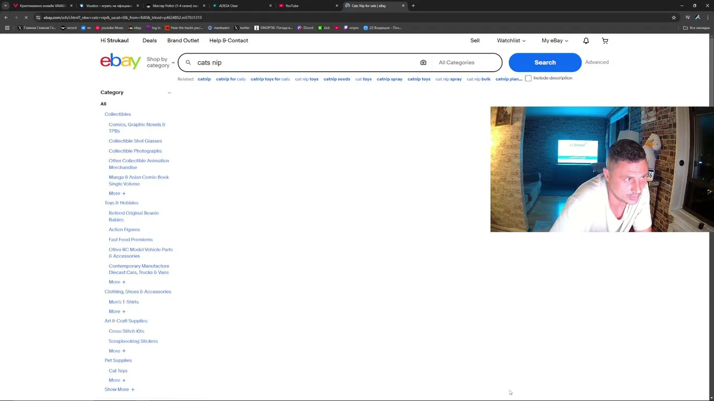Expand More under Toys & Hobbies
Image resolution: width=714 pixels, height=401 pixels.
117,282
